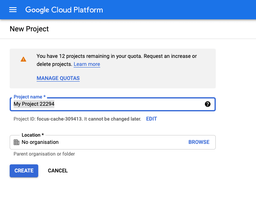Click into the Project name field
Image resolution: width=256 pixels, height=213 pixels.
[113, 104]
